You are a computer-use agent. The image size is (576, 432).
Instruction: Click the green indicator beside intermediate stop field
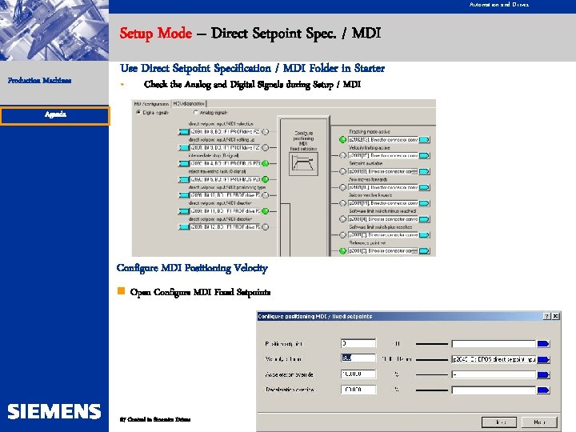click(266, 163)
